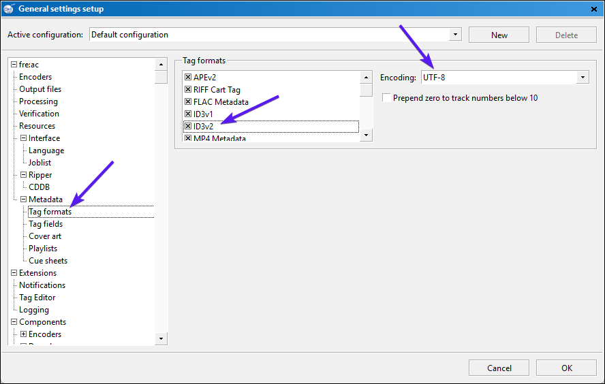Open the Logging settings page

[x=34, y=310]
